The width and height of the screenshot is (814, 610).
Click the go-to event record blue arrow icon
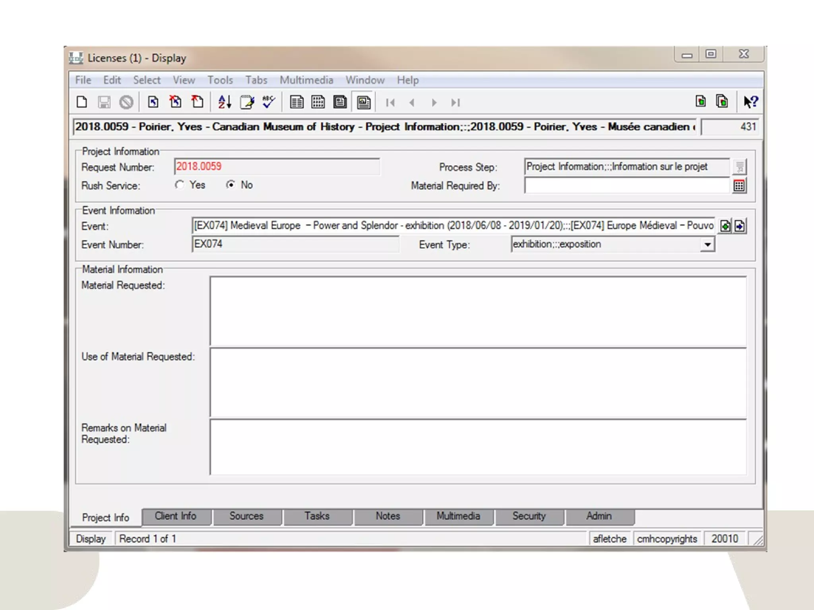tap(740, 226)
